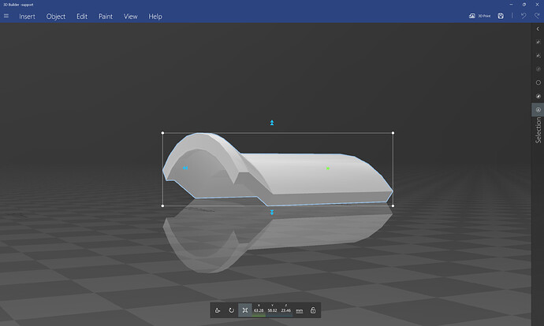Open the Paint menu

click(x=106, y=17)
